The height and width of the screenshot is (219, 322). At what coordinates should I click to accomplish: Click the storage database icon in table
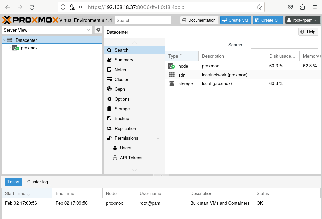click(172, 83)
